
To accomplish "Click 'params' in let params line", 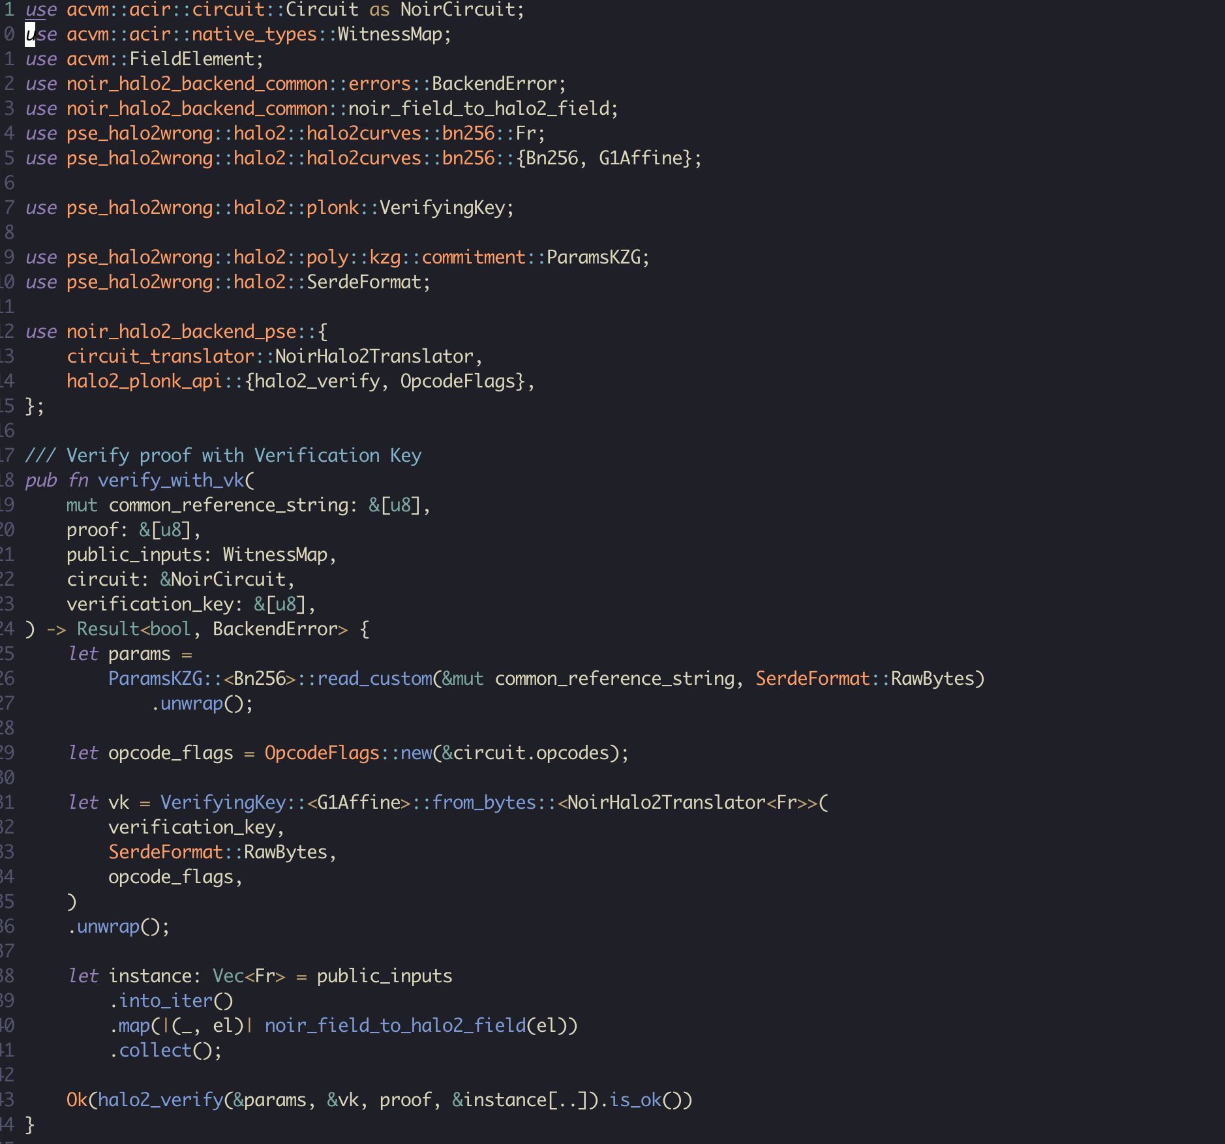I will click(x=140, y=654).
